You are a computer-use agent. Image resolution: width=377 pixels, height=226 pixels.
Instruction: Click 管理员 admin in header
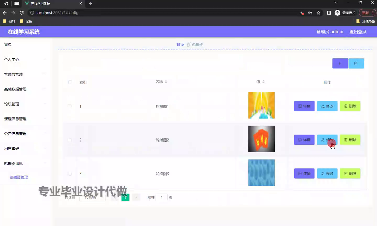pos(330,32)
